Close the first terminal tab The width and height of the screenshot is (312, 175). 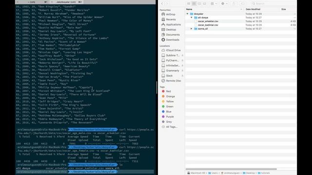point(18,2)
